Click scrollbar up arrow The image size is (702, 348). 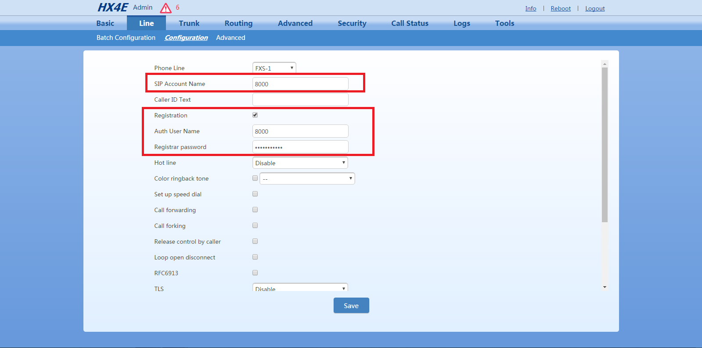(x=605, y=64)
